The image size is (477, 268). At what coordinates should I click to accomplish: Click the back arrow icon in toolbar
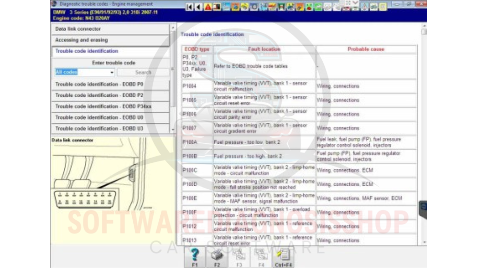click(198, 7)
